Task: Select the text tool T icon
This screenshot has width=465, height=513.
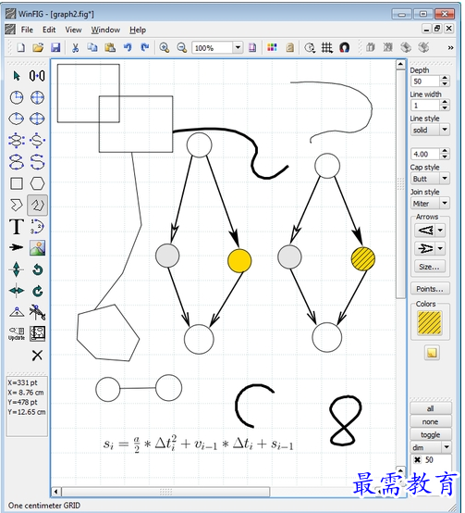Action: [17, 227]
